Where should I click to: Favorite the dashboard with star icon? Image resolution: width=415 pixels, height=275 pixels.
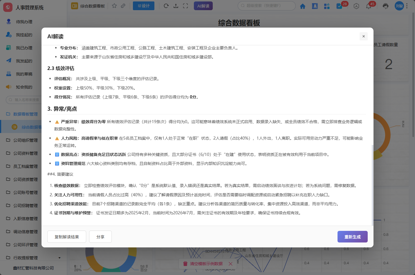(x=114, y=6)
